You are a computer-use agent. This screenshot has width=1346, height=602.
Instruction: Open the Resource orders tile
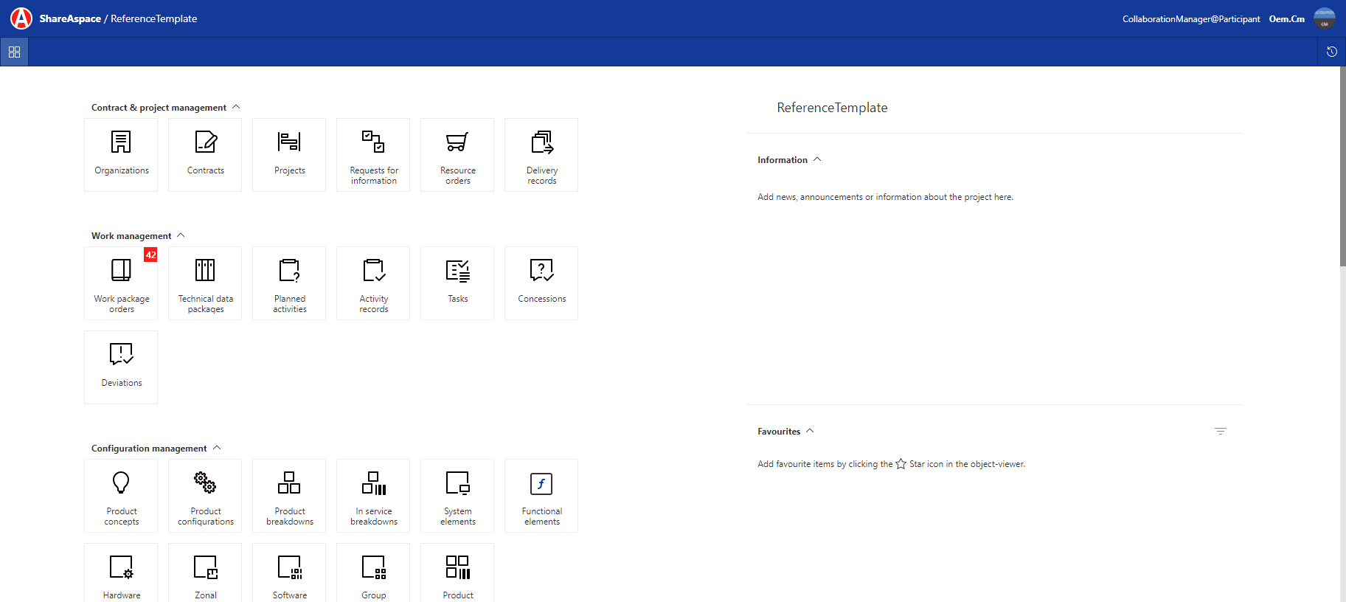(457, 155)
